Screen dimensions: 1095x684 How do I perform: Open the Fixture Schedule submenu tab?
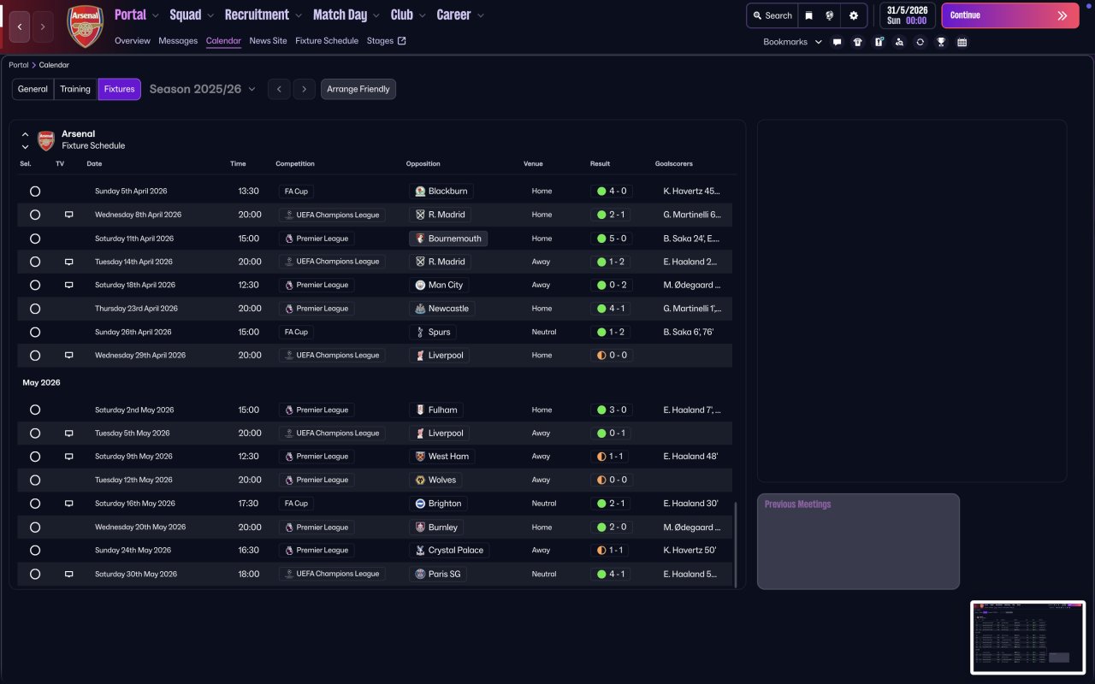pyautogui.click(x=327, y=41)
